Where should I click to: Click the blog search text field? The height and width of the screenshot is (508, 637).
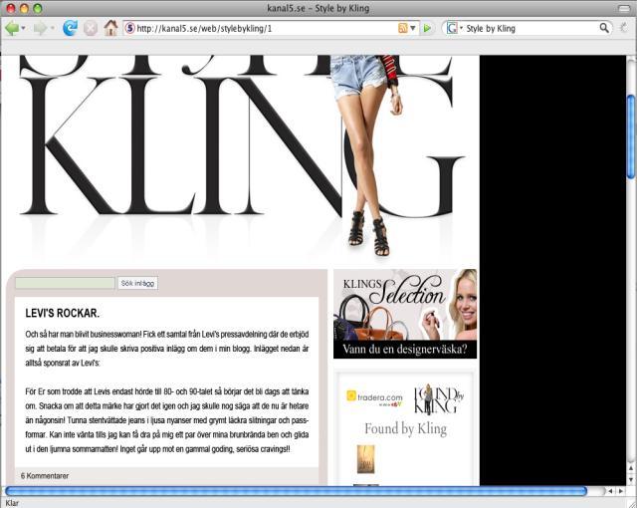[65, 283]
